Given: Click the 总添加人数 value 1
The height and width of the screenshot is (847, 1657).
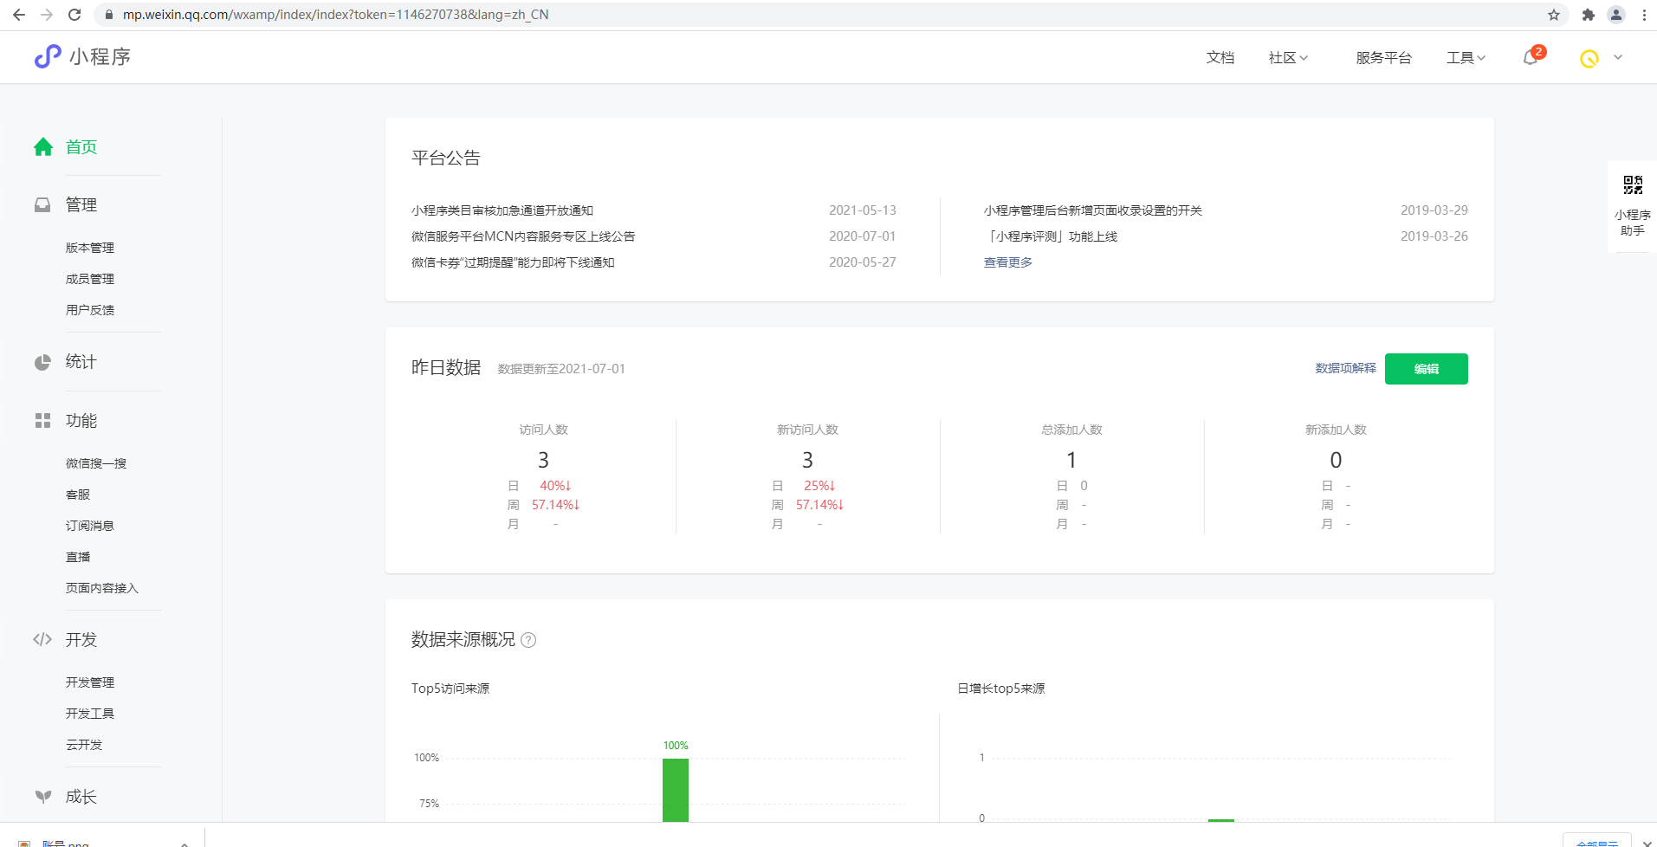Looking at the screenshot, I should (1071, 460).
